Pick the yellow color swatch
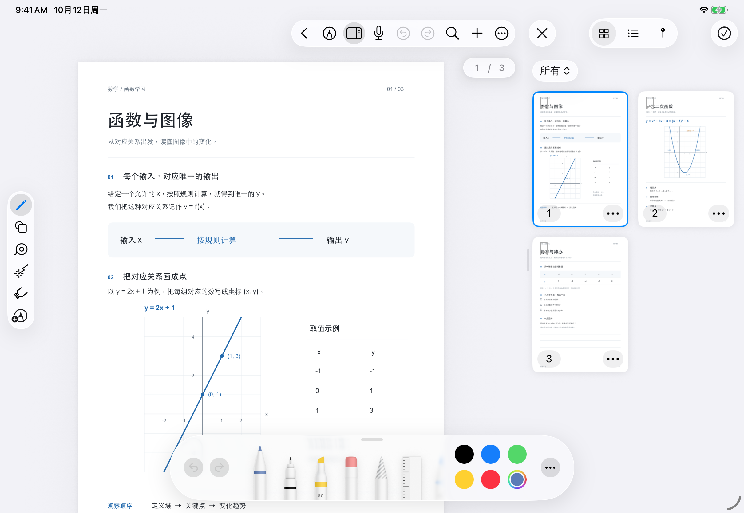 464,479
